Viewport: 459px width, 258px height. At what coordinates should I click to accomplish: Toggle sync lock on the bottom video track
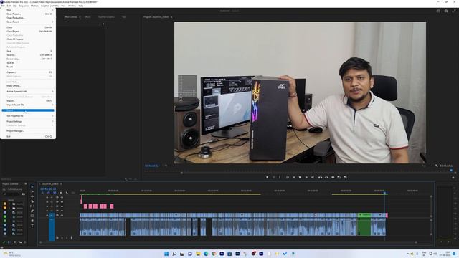pos(57,215)
